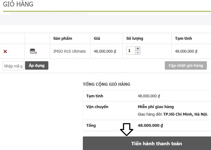Select the Sản phẩm column header
The image size is (211, 150).
pyautogui.click(x=63, y=38)
